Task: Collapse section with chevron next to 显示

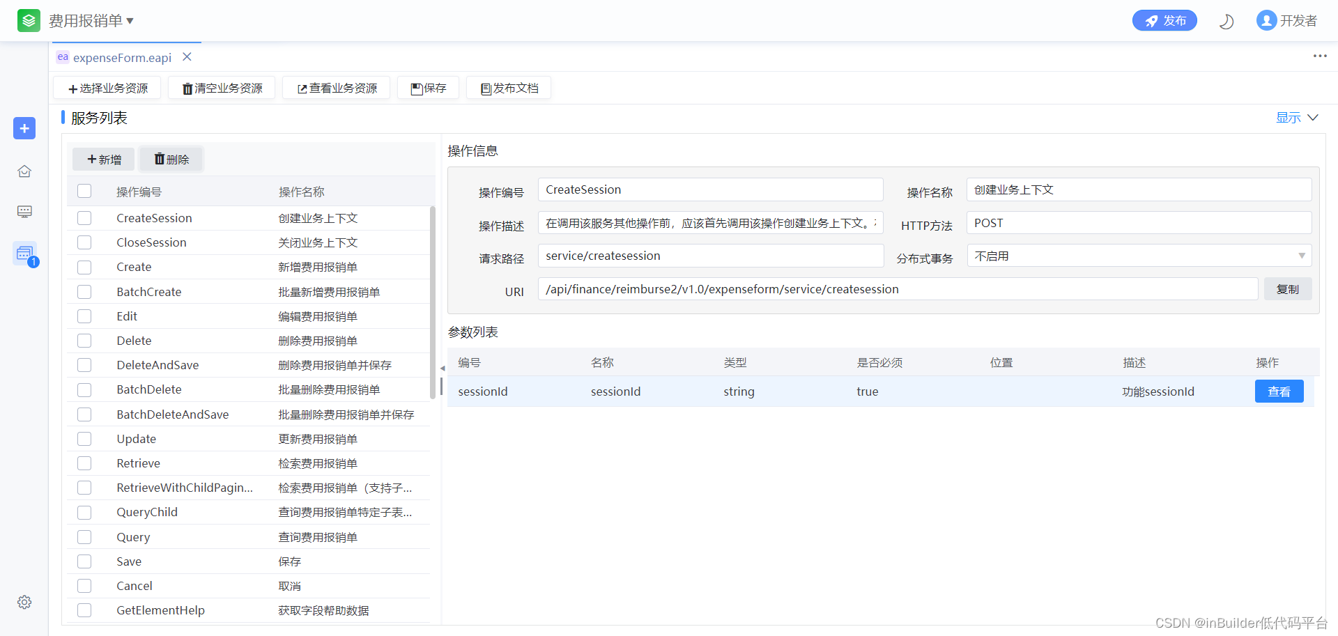Action: coord(1313,118)
